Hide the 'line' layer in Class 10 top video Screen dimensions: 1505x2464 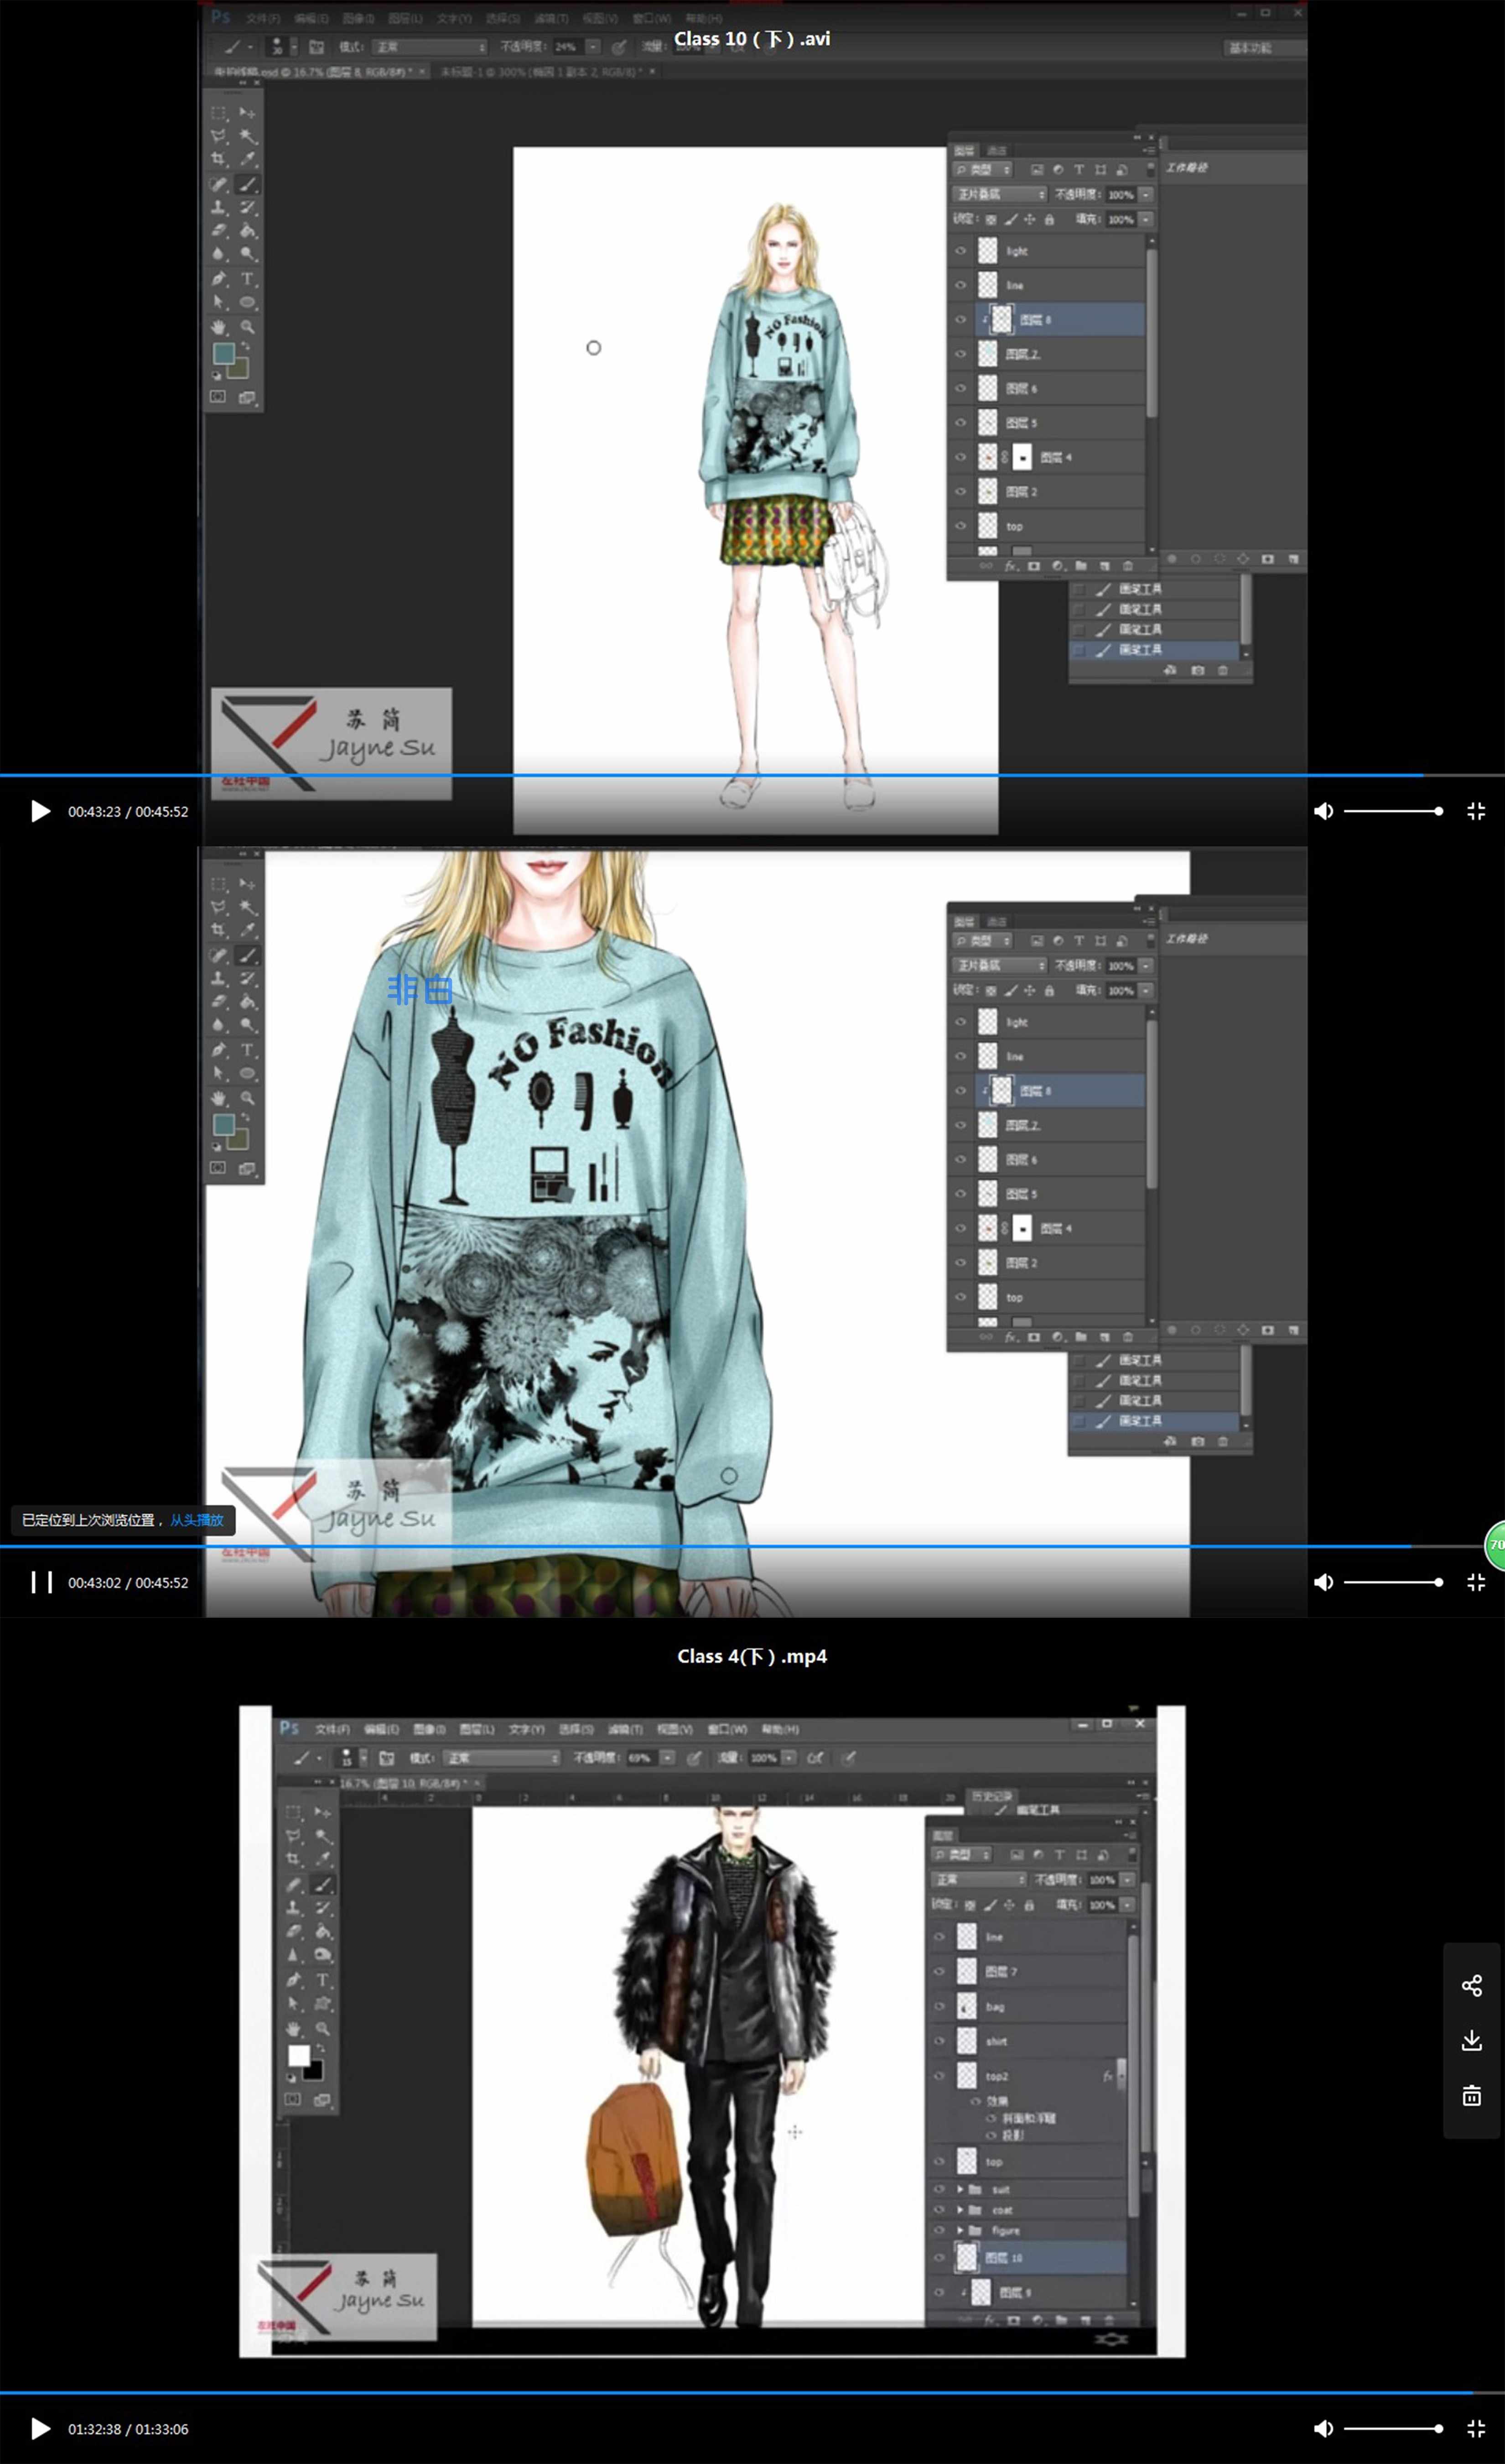coord(961,285)
